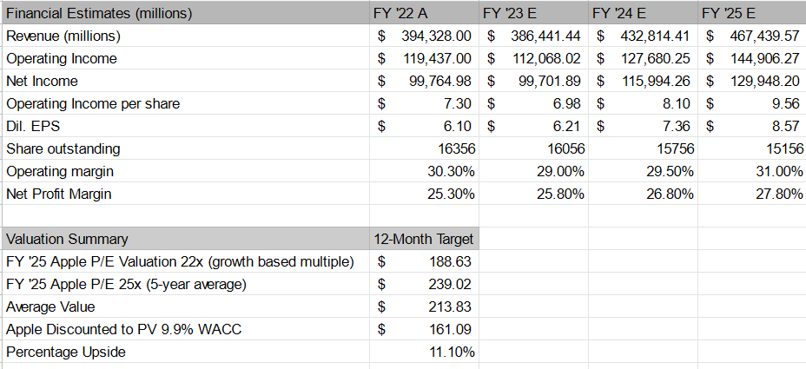Select operating margin cell 29.50%
Image resolution: width=806 pixels, height=369 pixels.
coord(643,171)
